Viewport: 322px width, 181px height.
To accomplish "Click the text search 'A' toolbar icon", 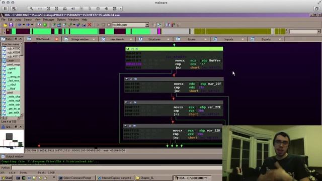I will pyautogui.click(x=39, y=25).
